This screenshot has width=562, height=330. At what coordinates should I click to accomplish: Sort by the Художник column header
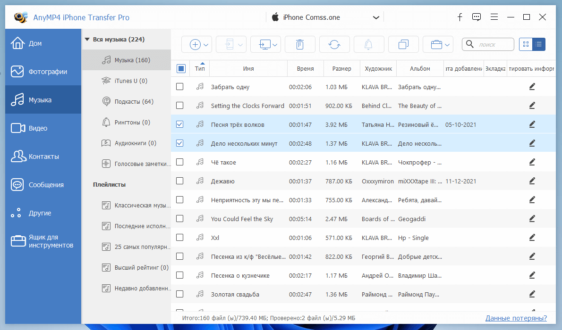coord(378,68)
